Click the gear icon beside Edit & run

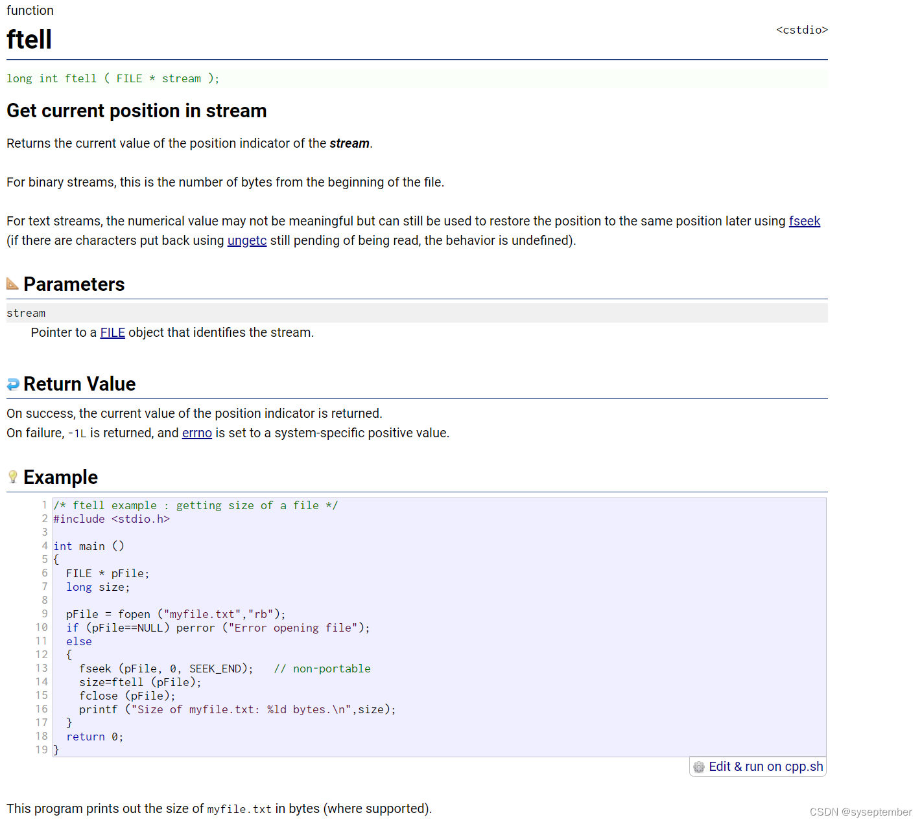tap(699, 767)
